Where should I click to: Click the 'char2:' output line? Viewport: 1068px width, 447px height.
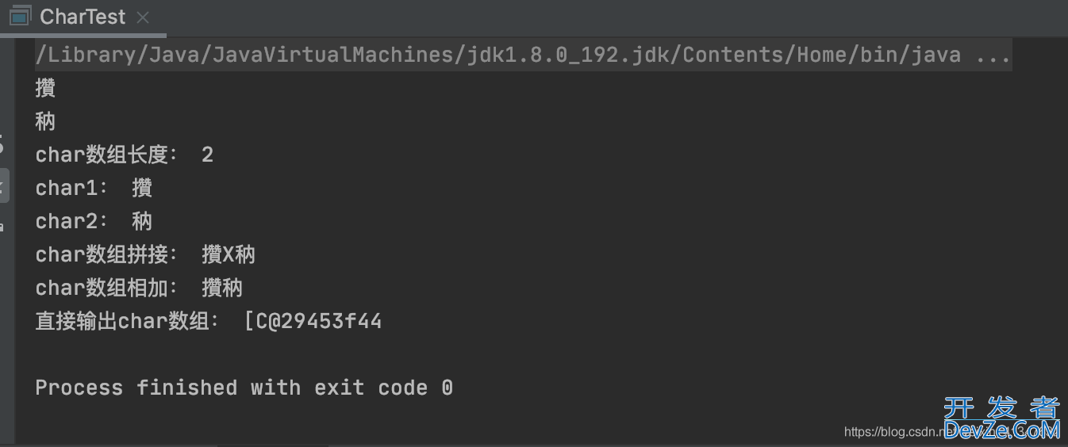click(x=94, y=221)
